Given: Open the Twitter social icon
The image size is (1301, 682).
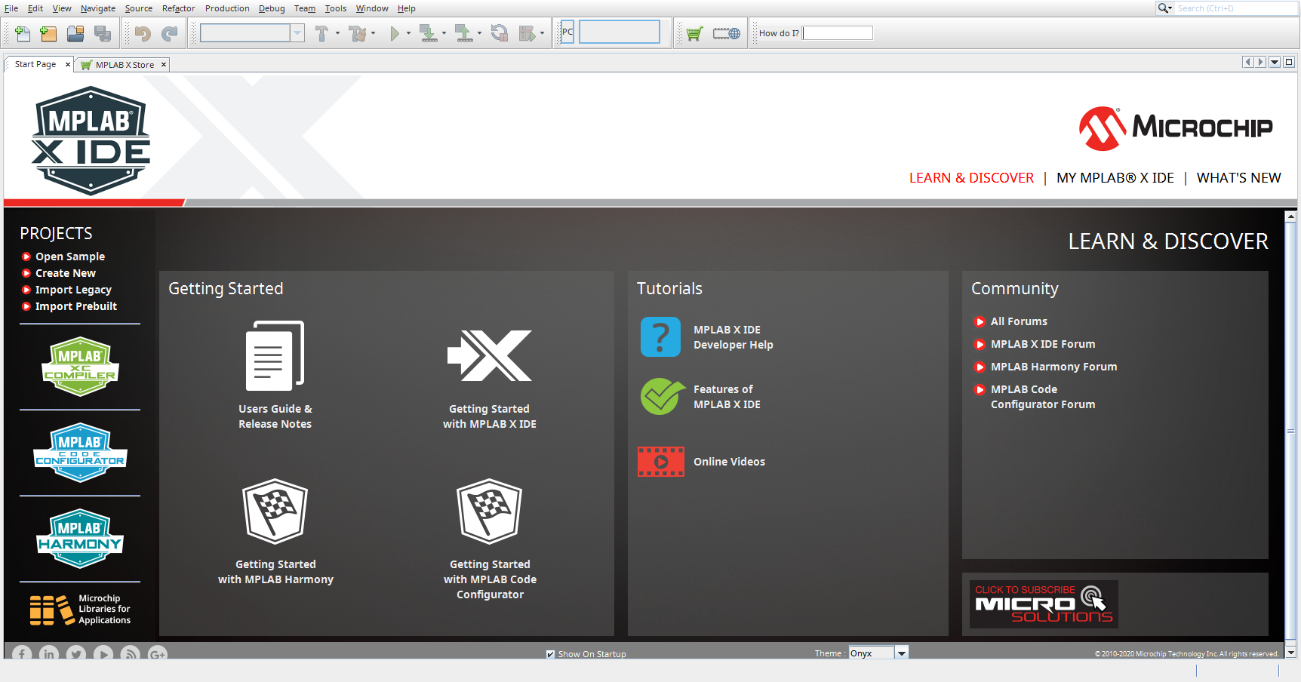Looking at the screenshot, I should click(x=76, y=653).
